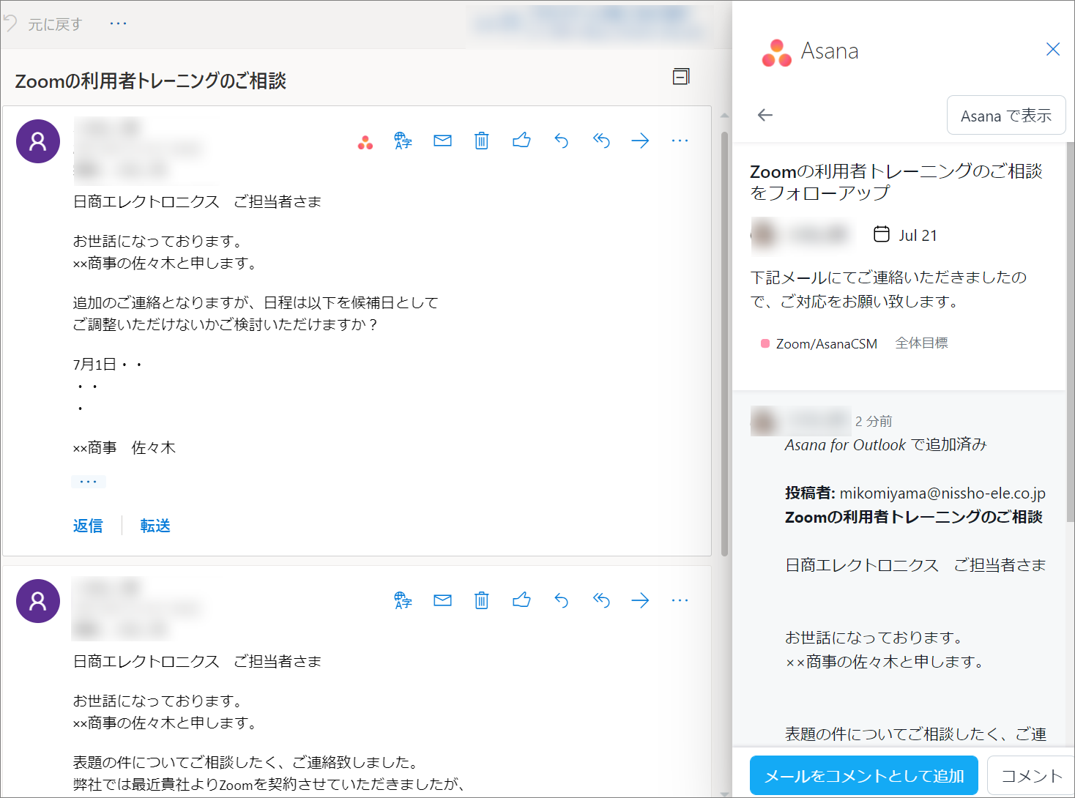Click the 2 分前 timestamp
1075x798 pixels.
(874, 421)
